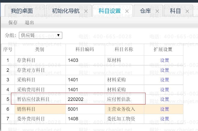Open 设置 for 销售科目 row
Image resolution: width=198 pixels, height=131 pixels.
[165, 109]
